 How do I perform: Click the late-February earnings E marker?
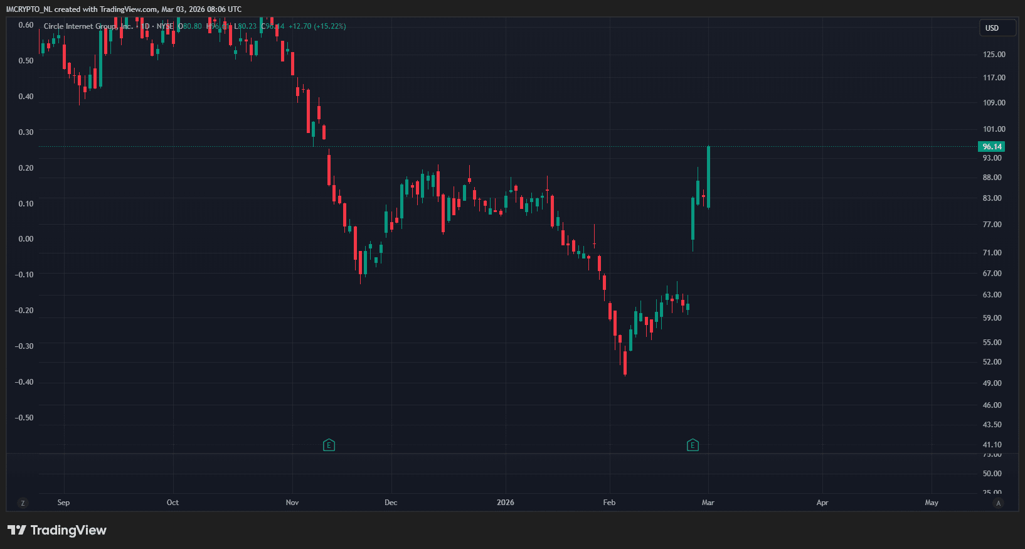point(693,445)
